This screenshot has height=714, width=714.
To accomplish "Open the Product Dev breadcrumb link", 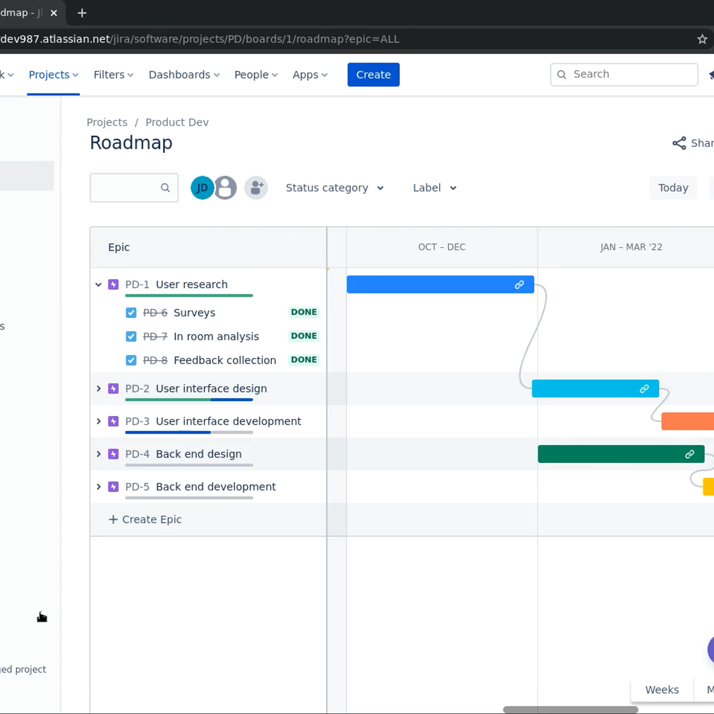I will pyautogui.click(x=177, y=123).
